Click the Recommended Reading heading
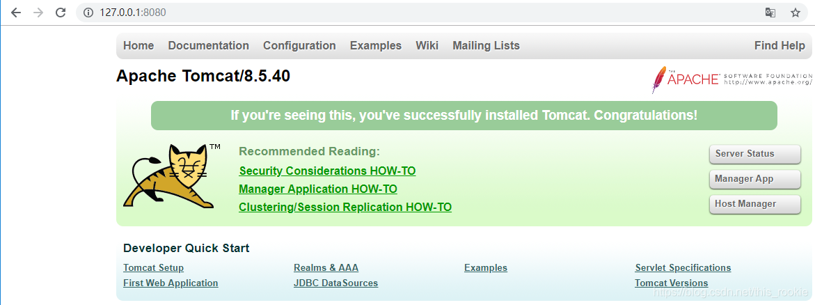The height and width of the screenshot is (305, 815). click(310, 152)
